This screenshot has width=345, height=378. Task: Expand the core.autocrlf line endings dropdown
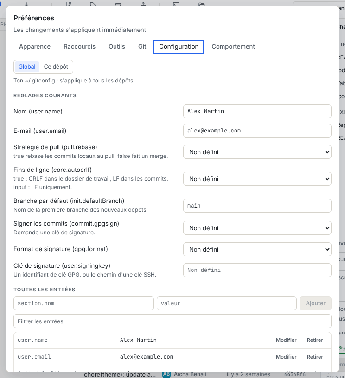[257, 179]
